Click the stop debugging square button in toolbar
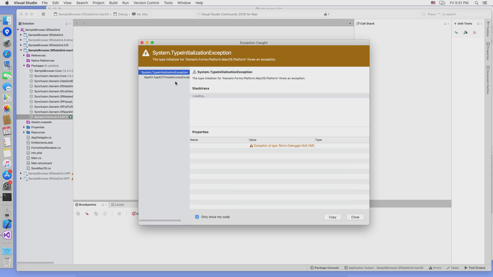The height and width of the screenshot is (277, 493). click(x=43, y=14)
